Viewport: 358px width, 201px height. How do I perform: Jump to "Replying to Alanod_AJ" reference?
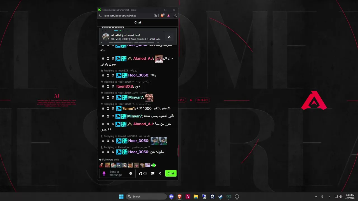(x=125, y=147)
